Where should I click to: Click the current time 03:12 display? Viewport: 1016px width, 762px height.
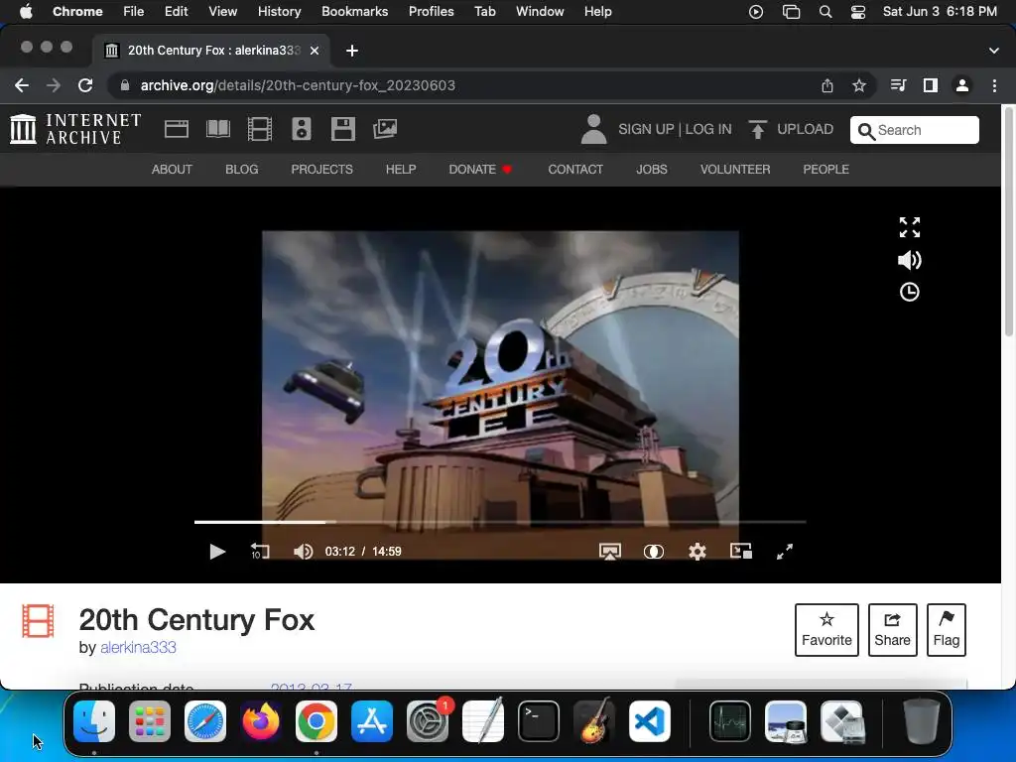tap(340, 552)
